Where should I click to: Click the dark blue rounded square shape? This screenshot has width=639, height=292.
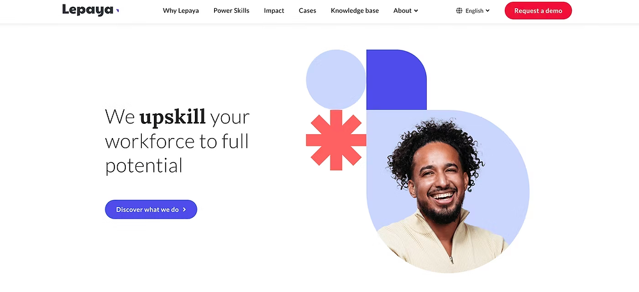(396, 79)
